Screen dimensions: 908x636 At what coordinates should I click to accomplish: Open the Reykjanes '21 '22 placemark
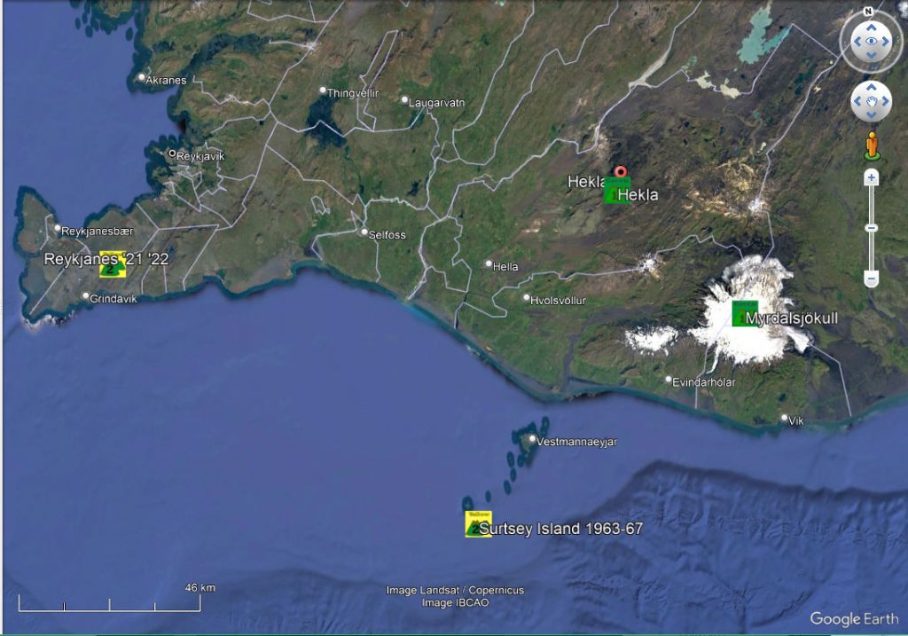pyautogui.click(x=112, y=264)
